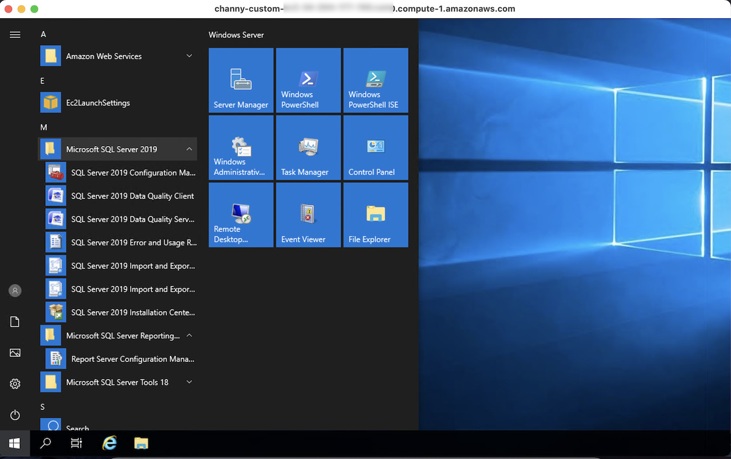Open Windows Administrative Tools tile
Screen dimensions: 731x459
pos(241,148)
